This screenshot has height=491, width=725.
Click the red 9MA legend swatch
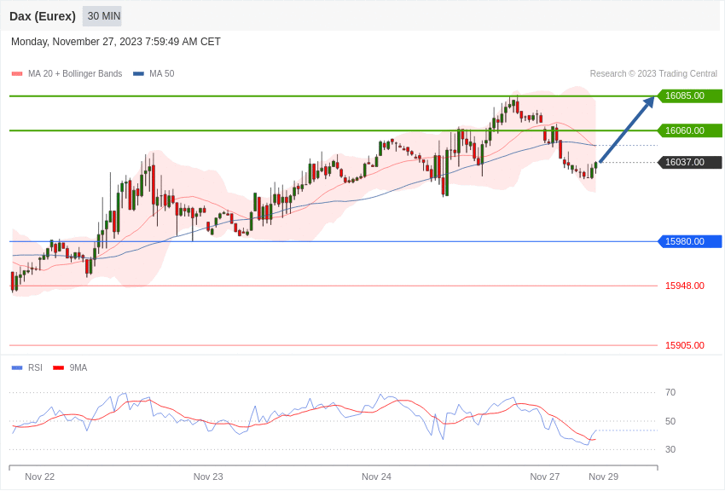tap(59, 368)
